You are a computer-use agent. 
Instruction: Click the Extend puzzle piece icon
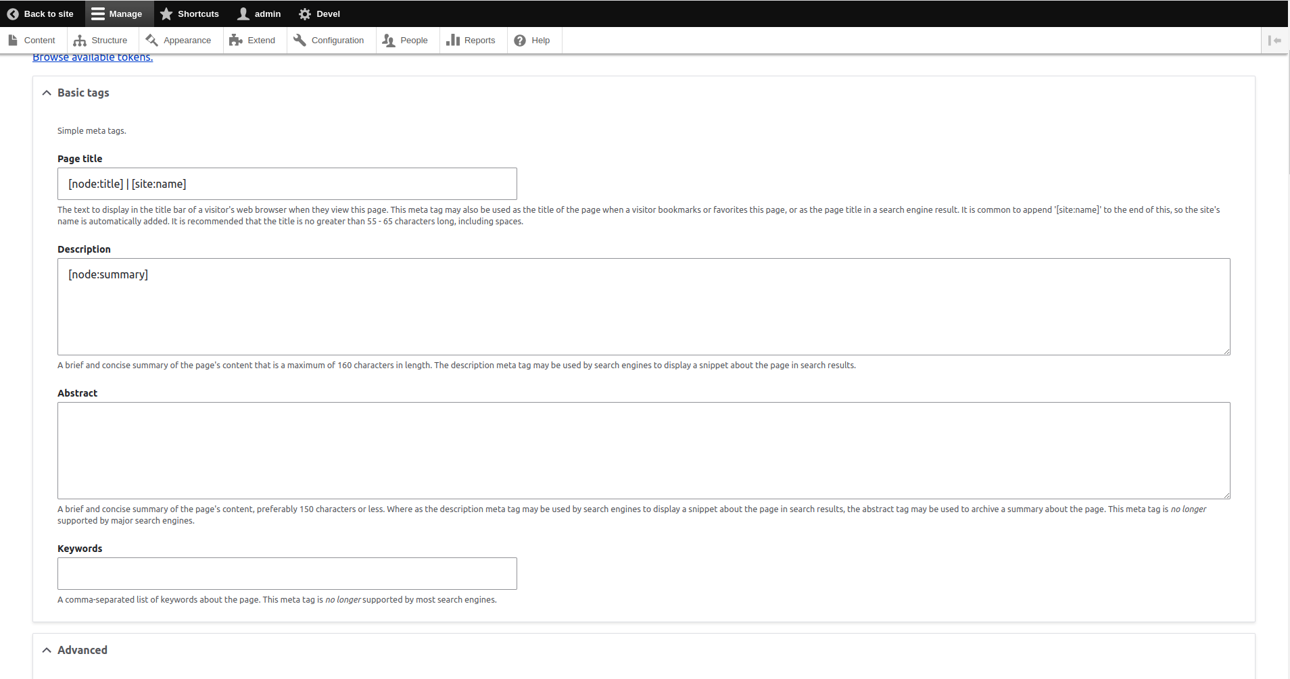[x=236, y=41]
